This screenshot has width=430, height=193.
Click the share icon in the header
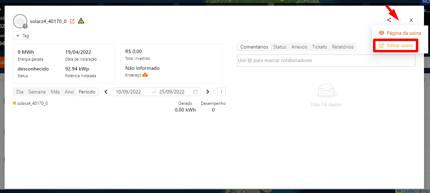click(x=389, y=20)
